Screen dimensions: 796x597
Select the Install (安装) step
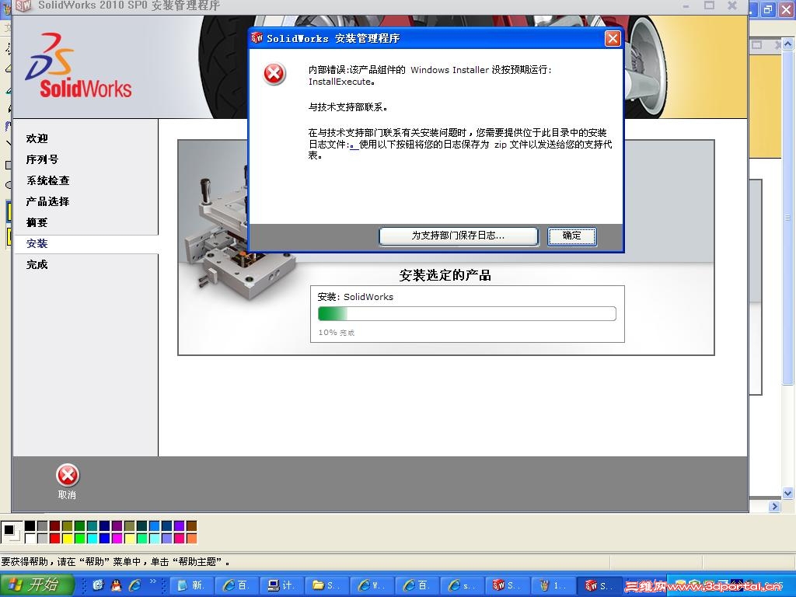click(x=37, y=243)
